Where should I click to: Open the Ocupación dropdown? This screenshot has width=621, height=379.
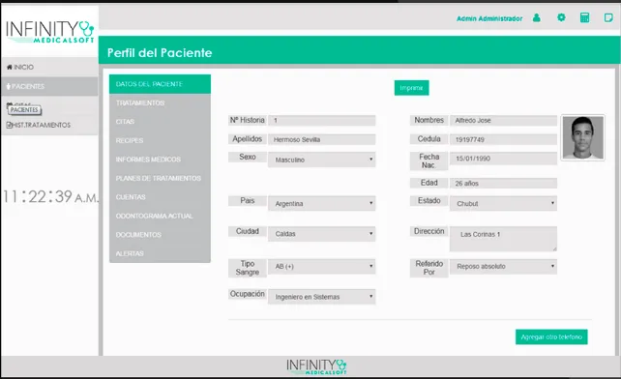pyautogui.click(x=321, y=297)
